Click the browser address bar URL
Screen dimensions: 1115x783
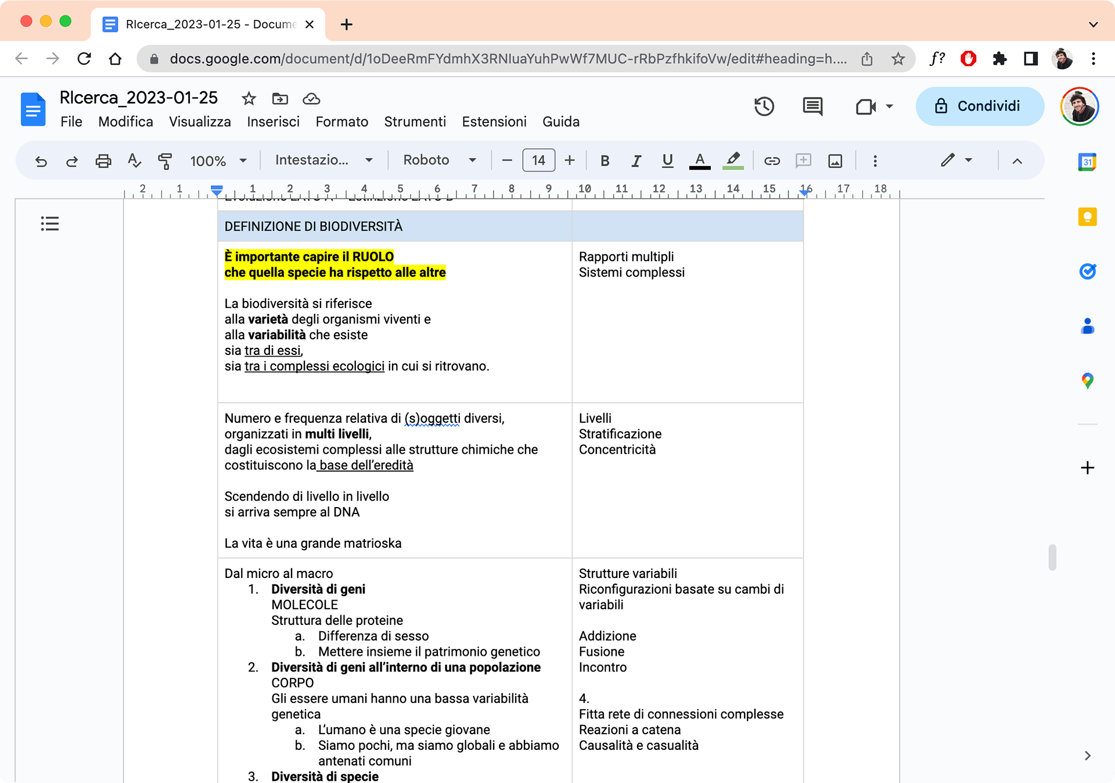(x=508, y=59)
